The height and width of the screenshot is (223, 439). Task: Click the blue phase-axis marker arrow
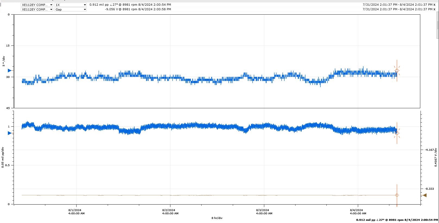[10, 71]
